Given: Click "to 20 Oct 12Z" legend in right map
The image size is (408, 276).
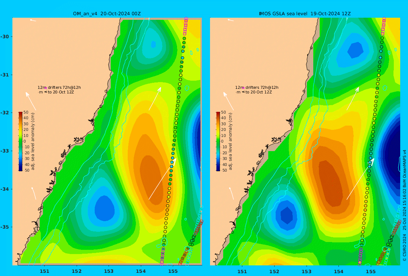Looking at the screenshot, I should [259, 92].
